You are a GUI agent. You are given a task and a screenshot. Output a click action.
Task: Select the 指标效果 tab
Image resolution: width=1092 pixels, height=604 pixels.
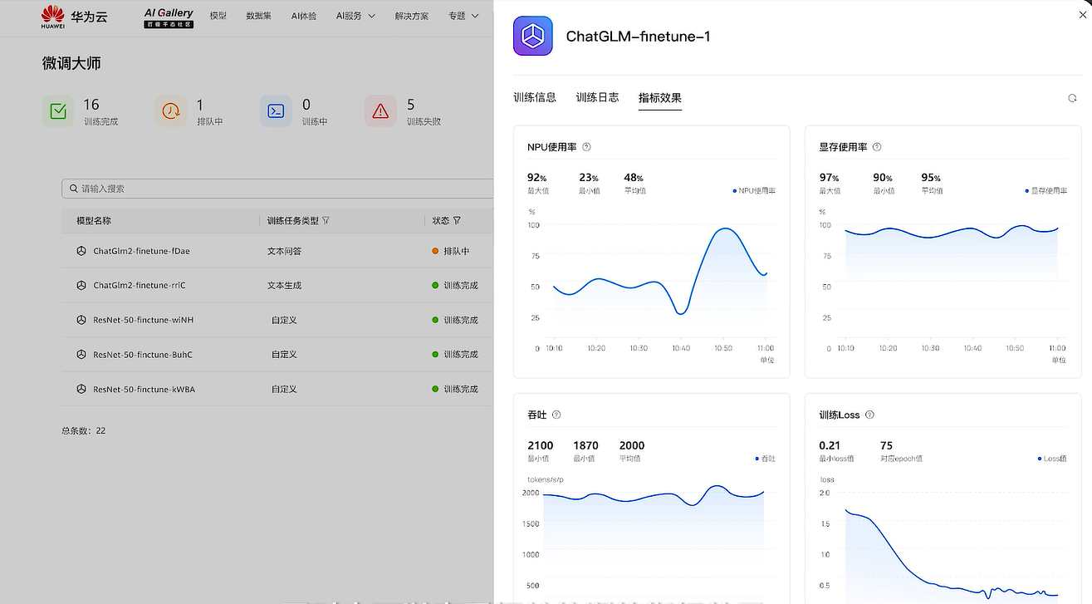pyautogui.click(x=660, y=98)
